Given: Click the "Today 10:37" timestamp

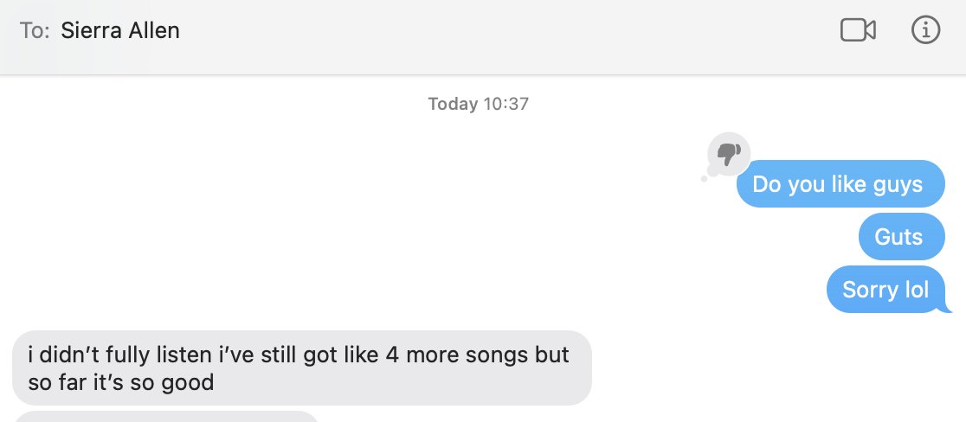Looking at the screenshot, I should click(478, 104).
